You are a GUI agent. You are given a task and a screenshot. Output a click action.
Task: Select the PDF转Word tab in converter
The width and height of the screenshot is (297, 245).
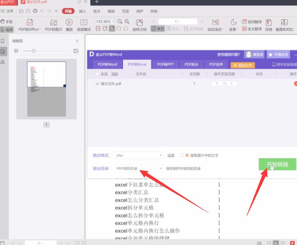tap(107, 64)
